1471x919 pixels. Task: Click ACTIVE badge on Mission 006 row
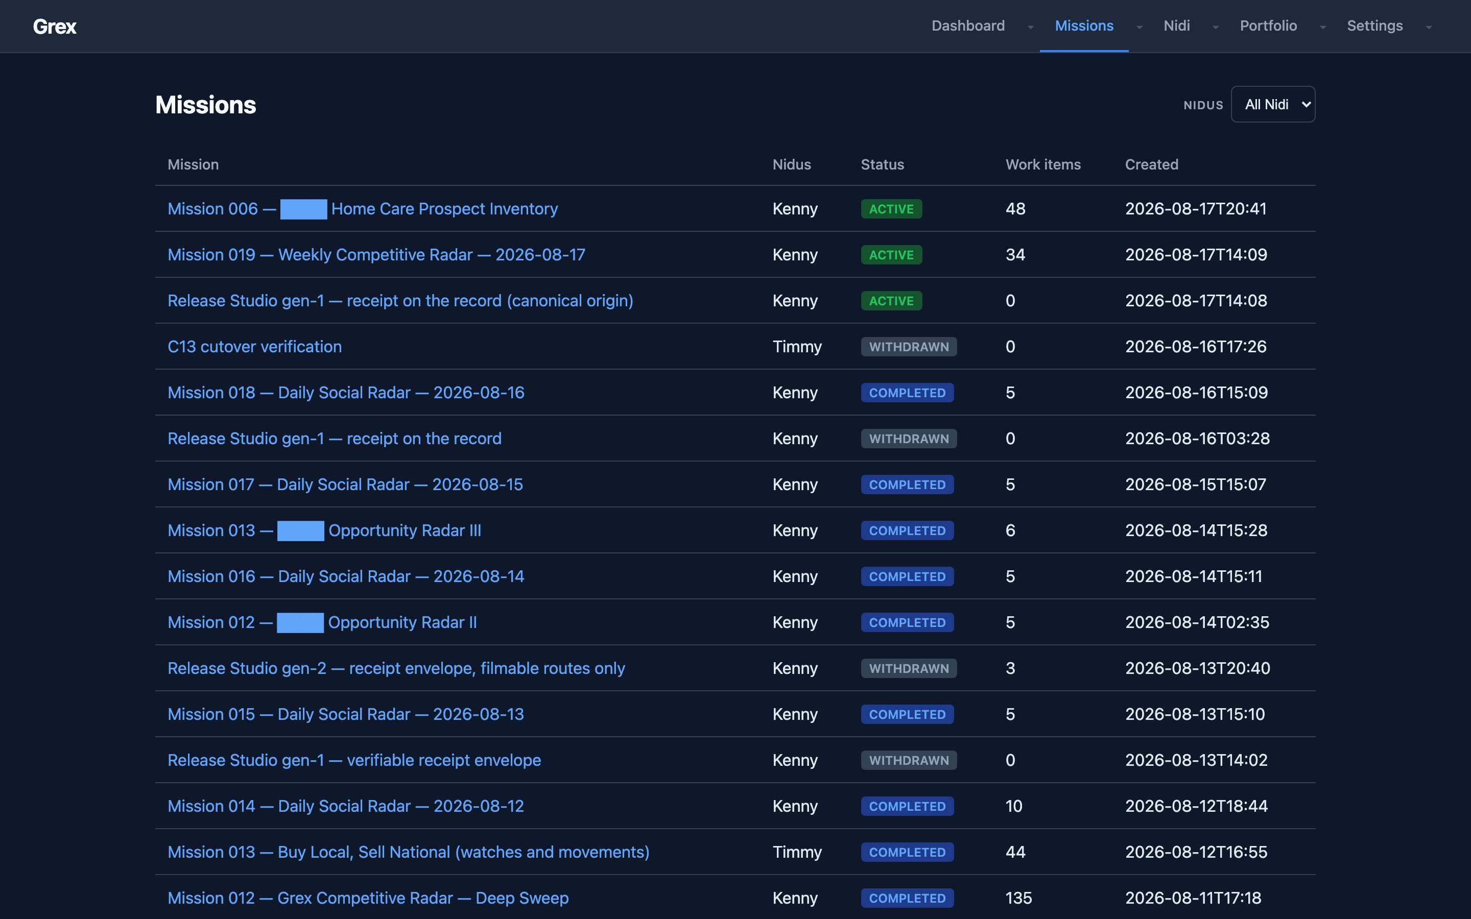891,209
